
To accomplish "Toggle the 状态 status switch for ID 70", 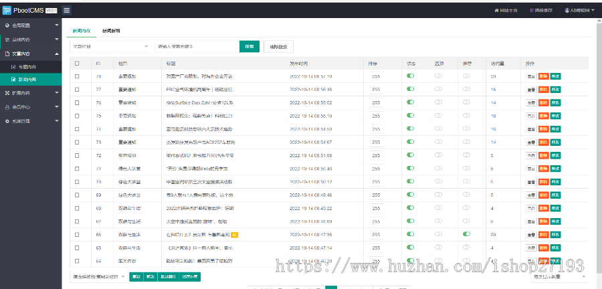I will click(x=411, y=181).
